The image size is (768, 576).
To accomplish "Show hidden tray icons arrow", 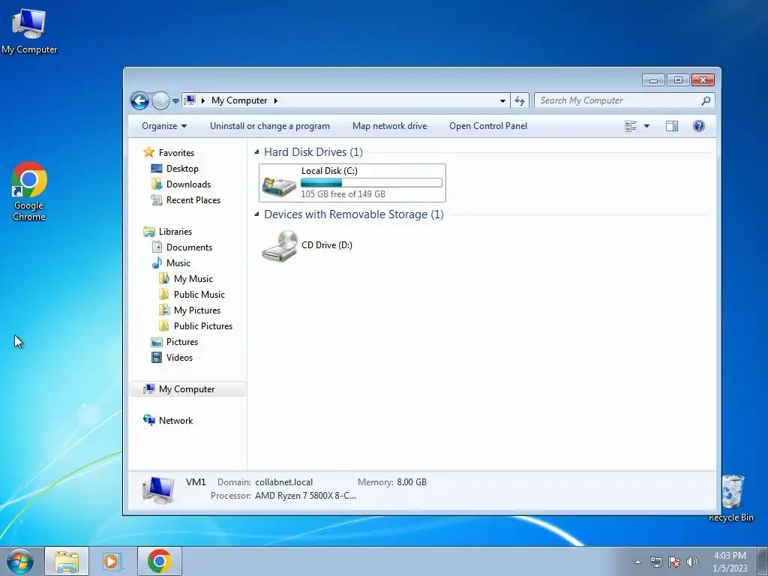I will coord(637,562).
